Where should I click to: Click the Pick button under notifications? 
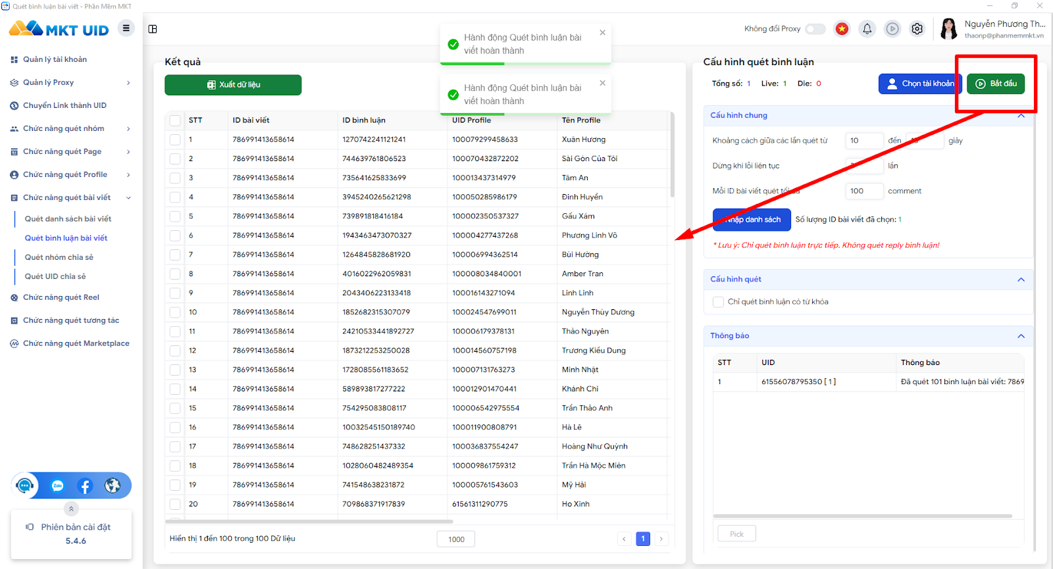pos(736,533)
